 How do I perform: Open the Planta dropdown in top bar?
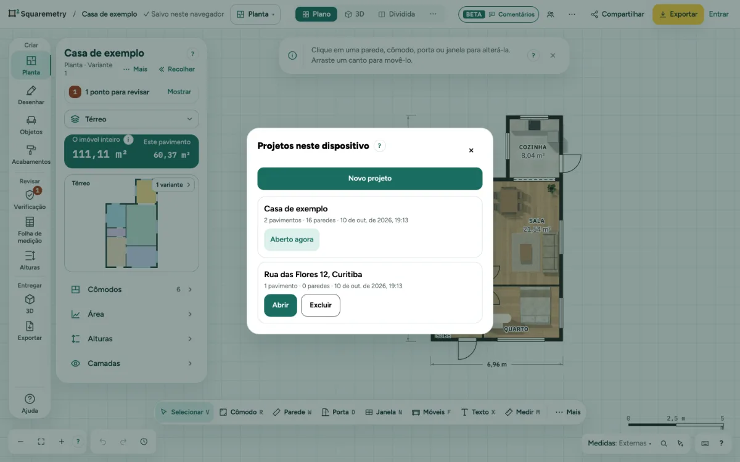(x=256, y=14)
